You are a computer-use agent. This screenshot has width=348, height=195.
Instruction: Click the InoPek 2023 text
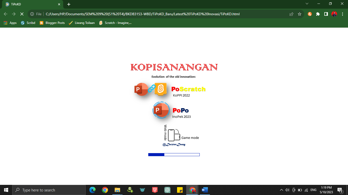(x=181, y=117)
